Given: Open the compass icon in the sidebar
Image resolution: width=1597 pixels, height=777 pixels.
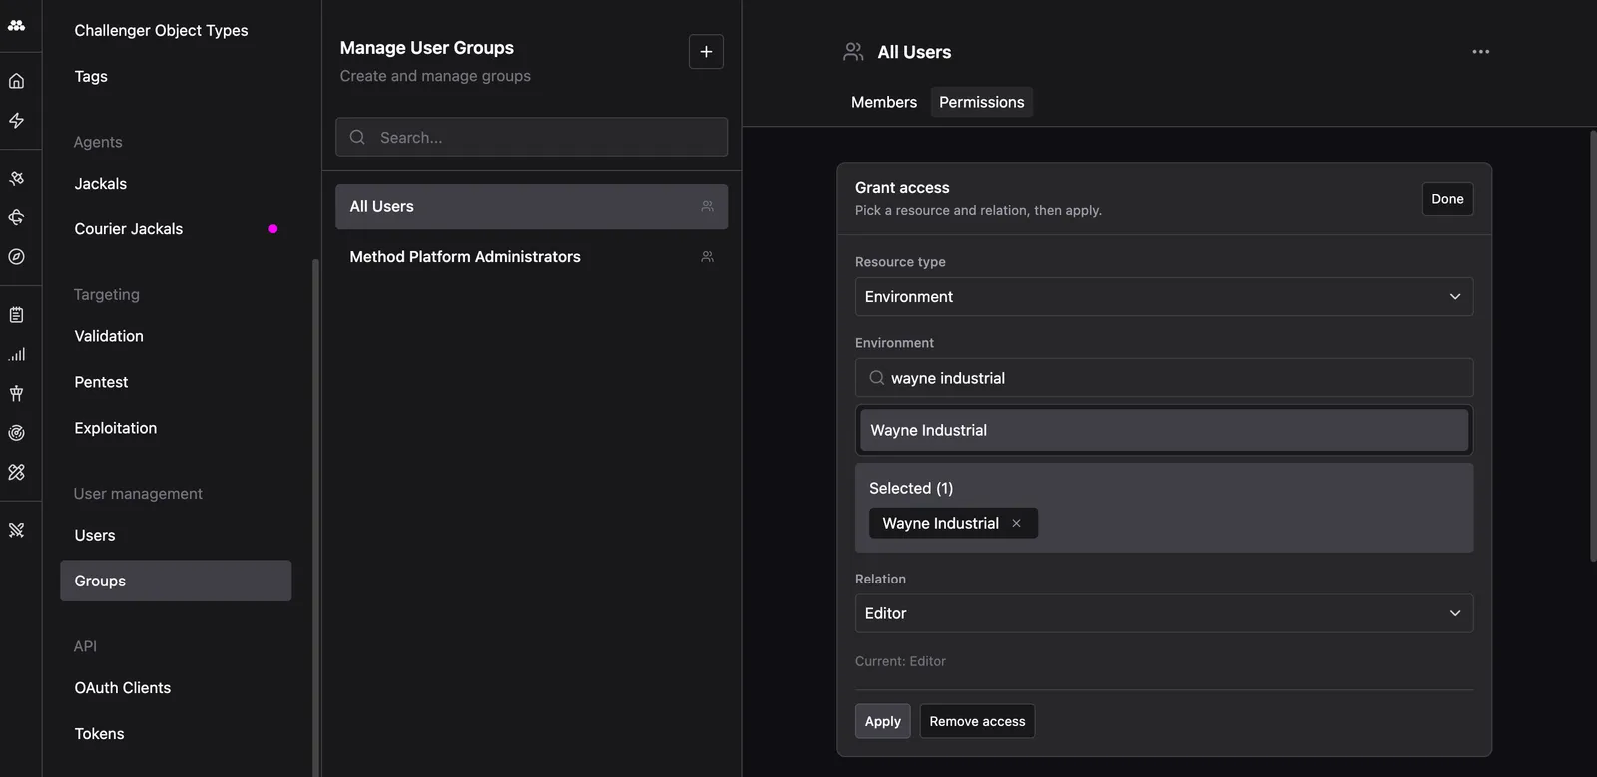Looking at the screenshot, I should pos(16,256).
